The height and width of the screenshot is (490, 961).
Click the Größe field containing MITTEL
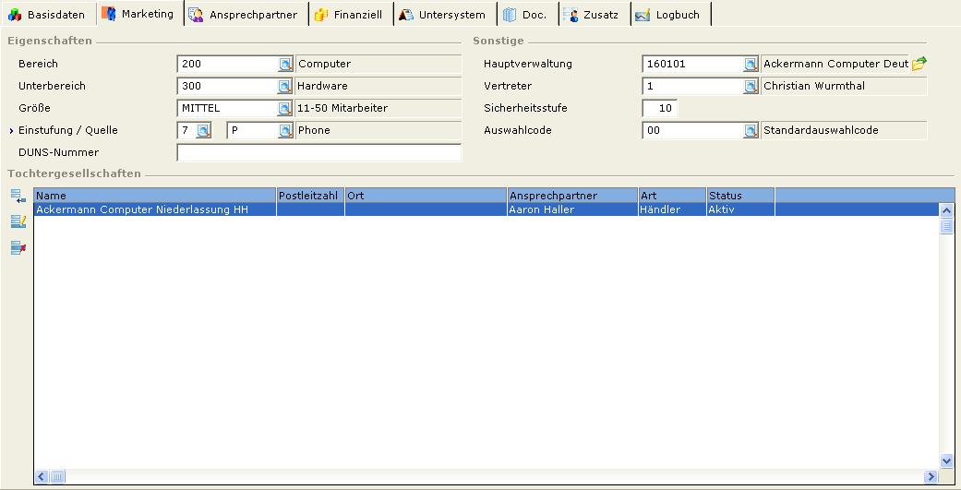pyautogui.click(x=228, y=108)
